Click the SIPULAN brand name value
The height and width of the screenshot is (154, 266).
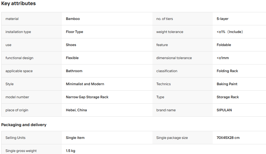[x=224, y=110]
